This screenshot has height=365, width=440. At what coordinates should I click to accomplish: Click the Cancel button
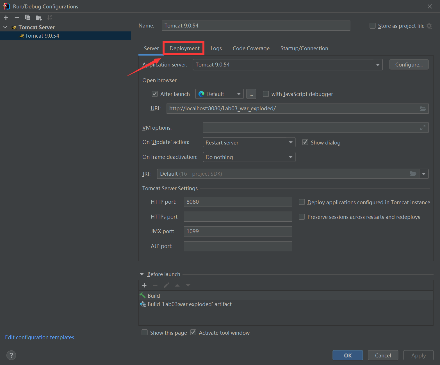(383, 355)
